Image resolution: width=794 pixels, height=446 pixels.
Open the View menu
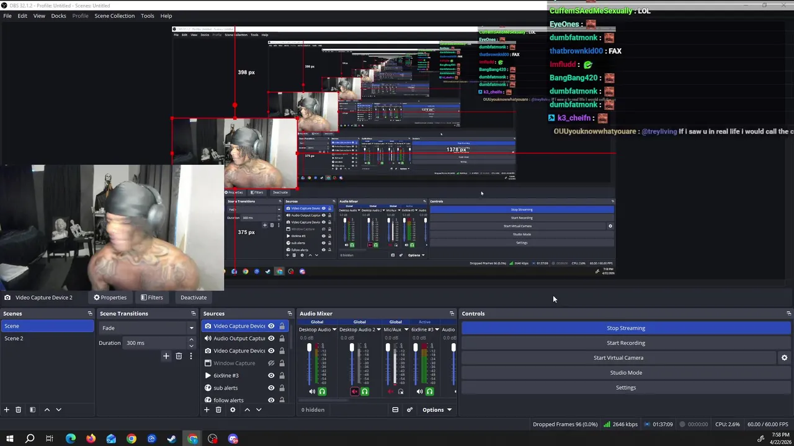(39, 15)
